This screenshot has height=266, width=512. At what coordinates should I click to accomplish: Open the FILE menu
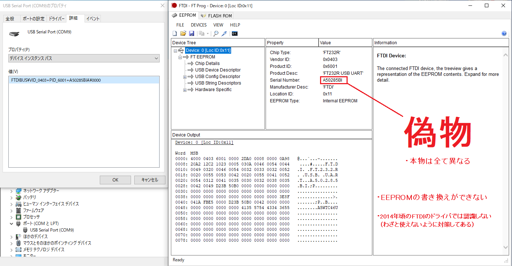point(180,25)
